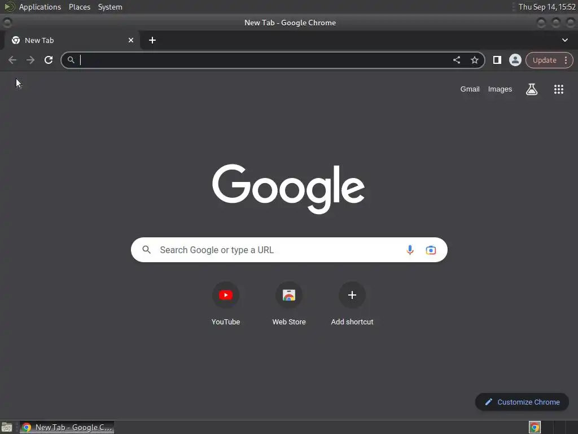This screenshot has height=434, width=578.
Task: Click the Google search box
Action: (289, 250)
